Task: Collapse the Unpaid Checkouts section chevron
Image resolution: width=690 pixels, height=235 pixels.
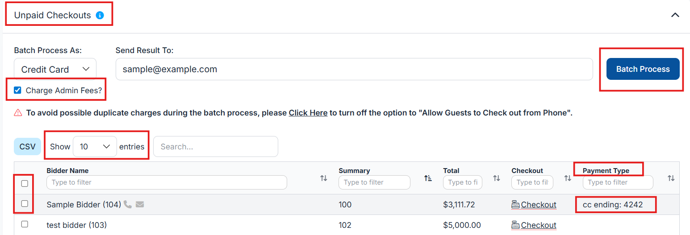Action: pos(675,15)
